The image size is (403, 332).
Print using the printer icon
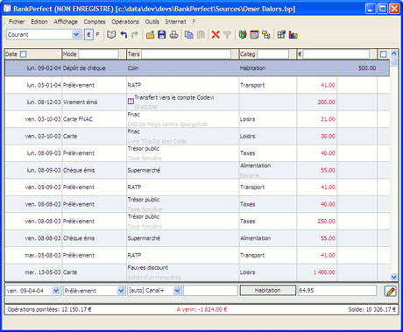pyautogui.click(x=174, y=35)
